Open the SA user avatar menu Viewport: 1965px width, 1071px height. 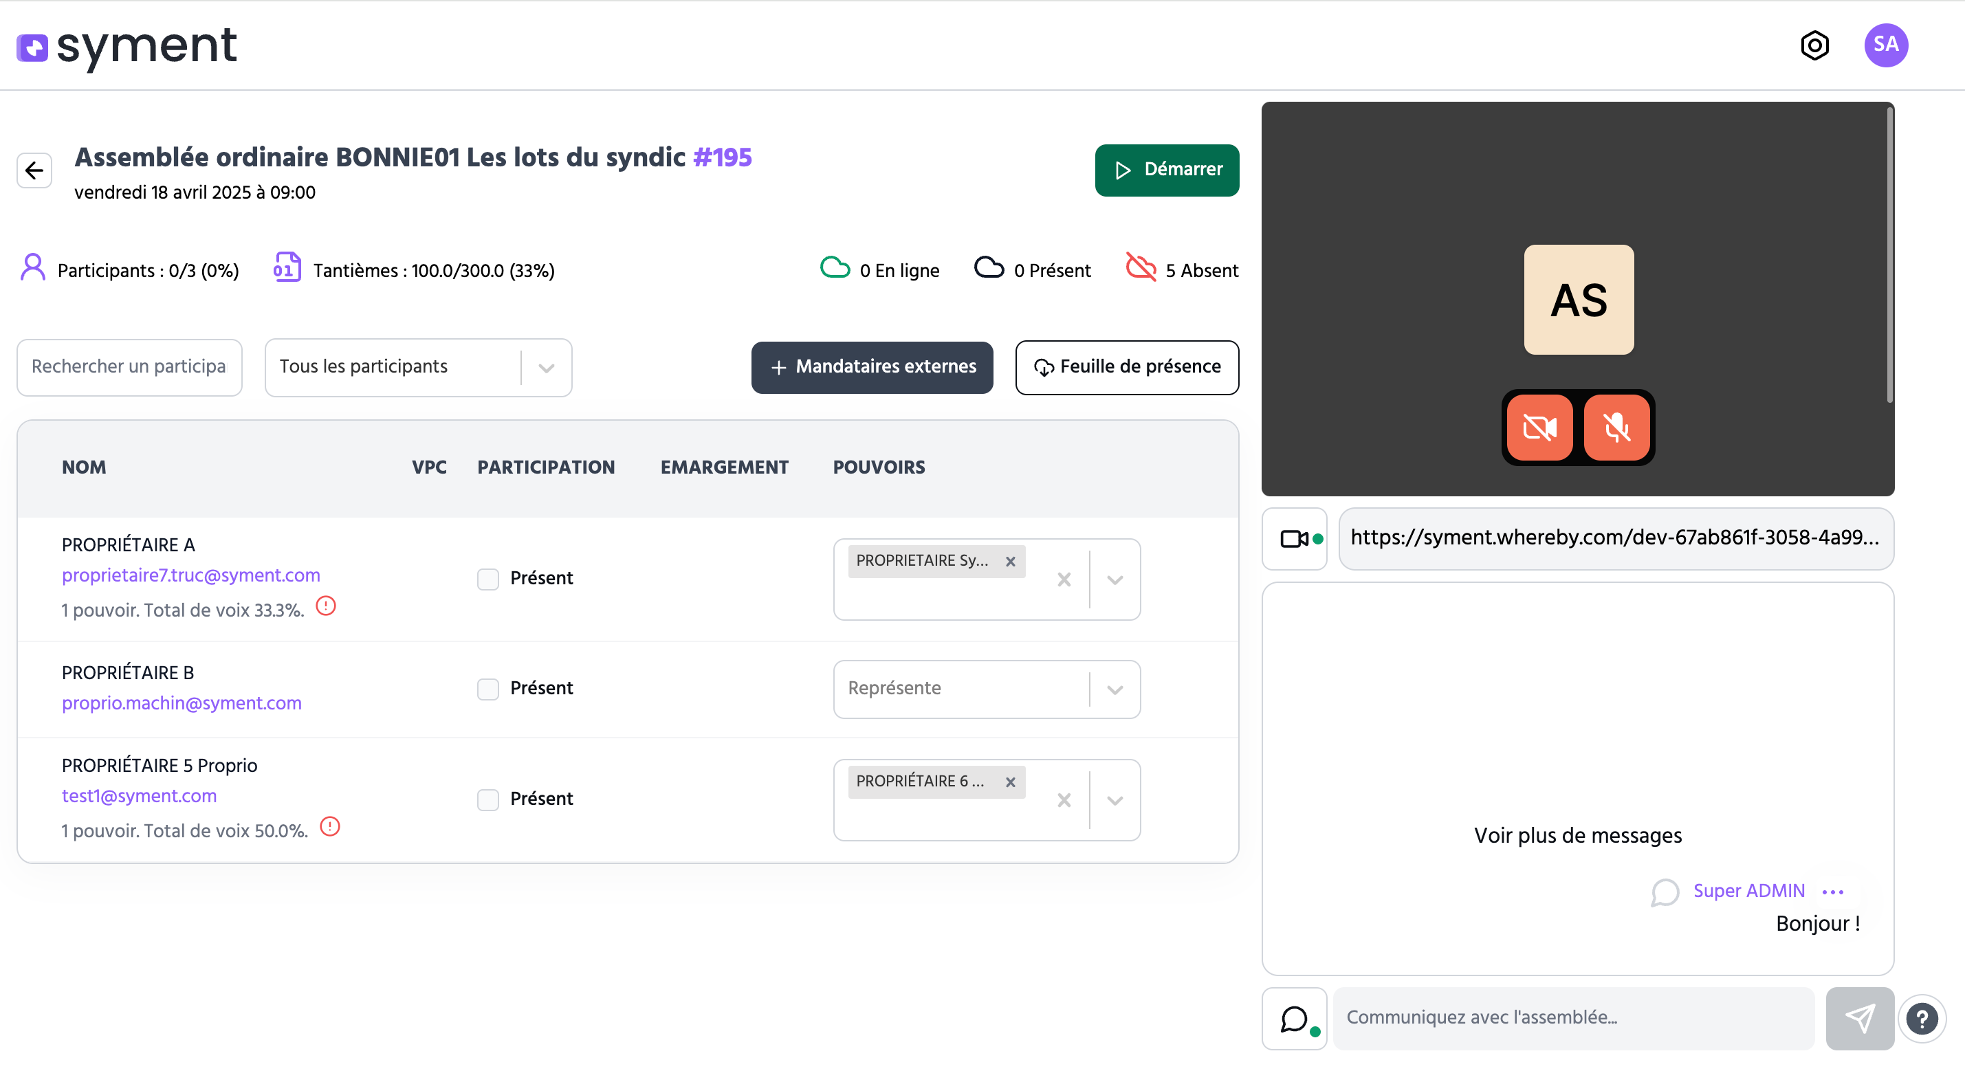pyautogui.click(x=1886, y=45)
